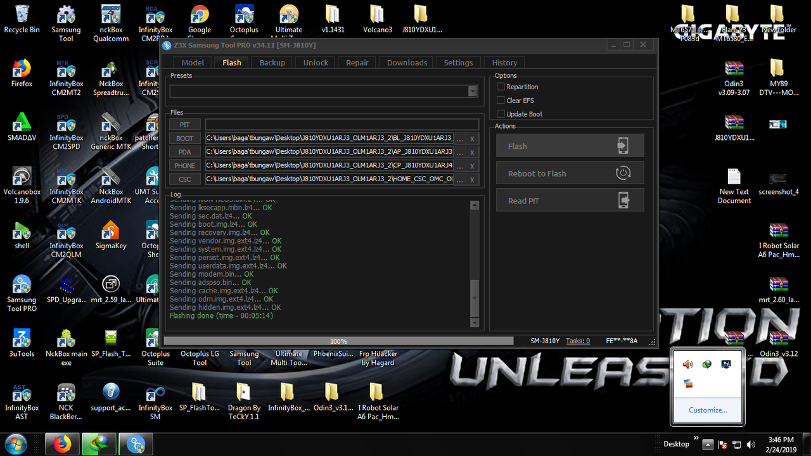Open Action Center flag tray icon
The width and height of the screenshot is (811, 456).
pos(722,445)
